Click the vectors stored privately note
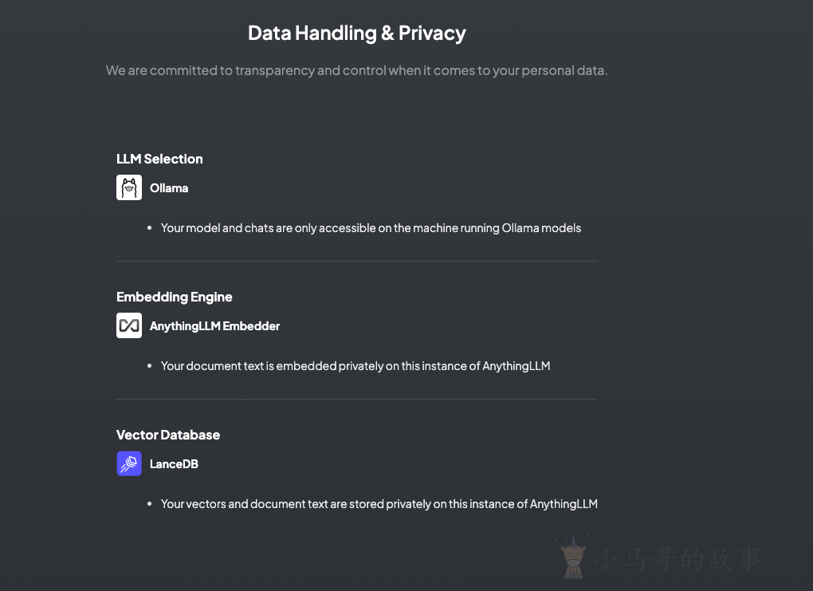Viewport: 813px width, 591px height. (379, 504)
